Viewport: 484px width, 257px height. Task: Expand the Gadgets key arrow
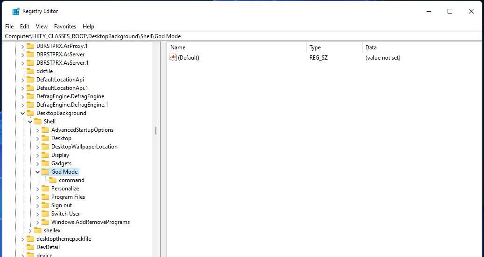(x=37, y=164)
